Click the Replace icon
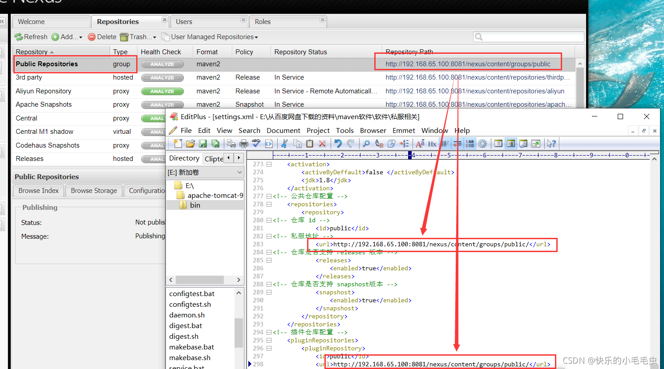This screenshot has width=664, height=369. click(x=379, y=144)
